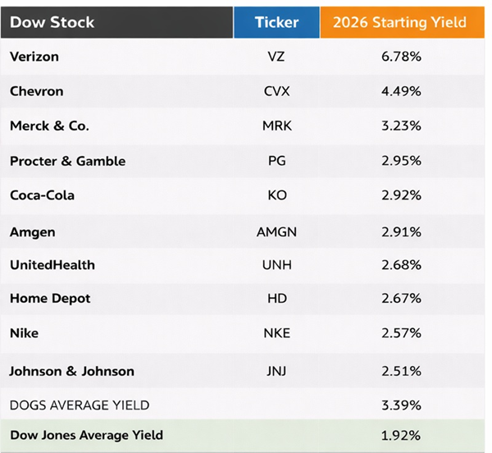Viewport: 492px width, 453px height.
Task: Click the JNJ ticker symbol
Action: click(x=276, y=371)
